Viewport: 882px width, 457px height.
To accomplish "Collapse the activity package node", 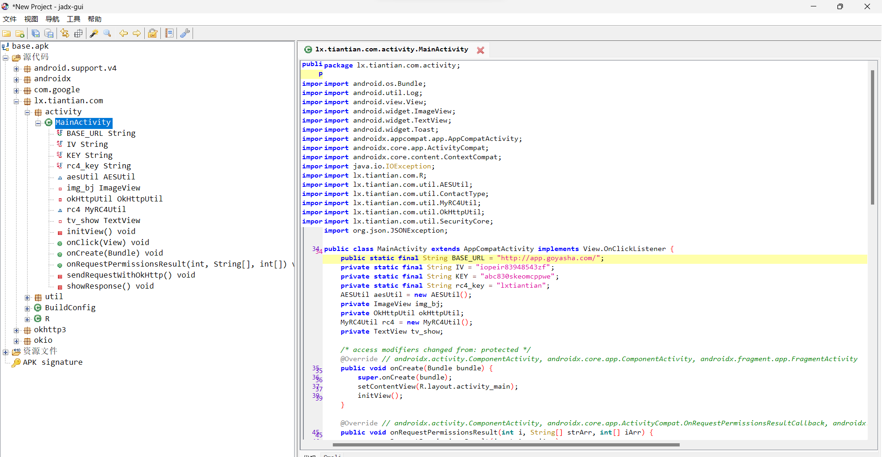I will (28, 112).
